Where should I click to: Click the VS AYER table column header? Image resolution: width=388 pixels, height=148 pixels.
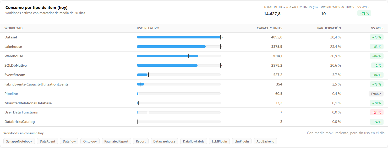[377, 28]
